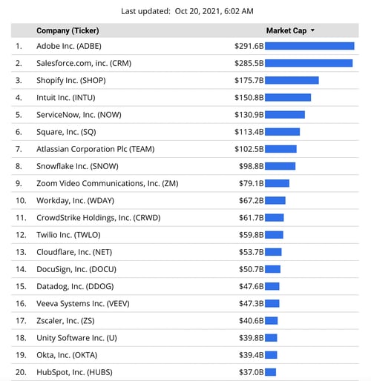Select Atlassian Corporation Plc (TEAM) name
This screenshot has height=381, width=371.
coord(96,149)
